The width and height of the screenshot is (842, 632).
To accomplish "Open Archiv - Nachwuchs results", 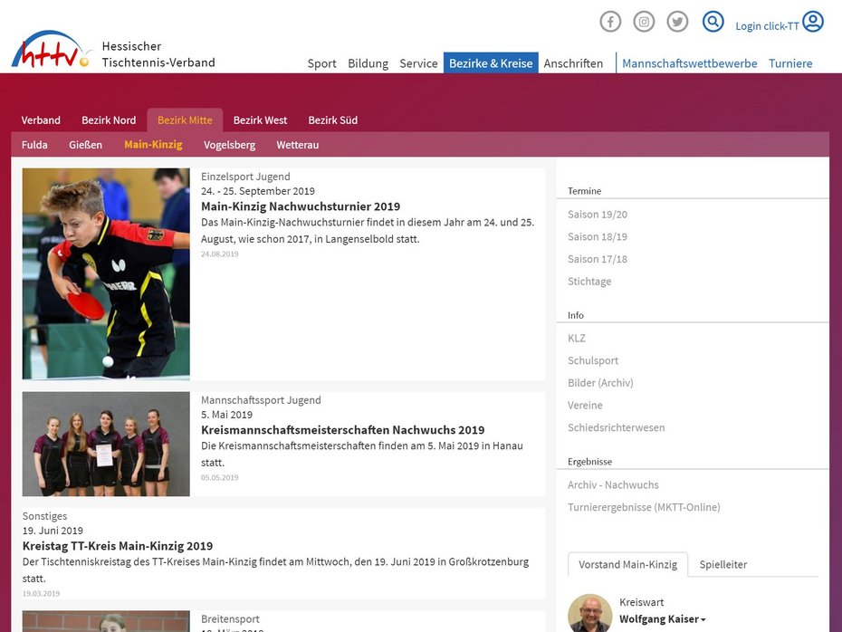I will tap(613, 485).
